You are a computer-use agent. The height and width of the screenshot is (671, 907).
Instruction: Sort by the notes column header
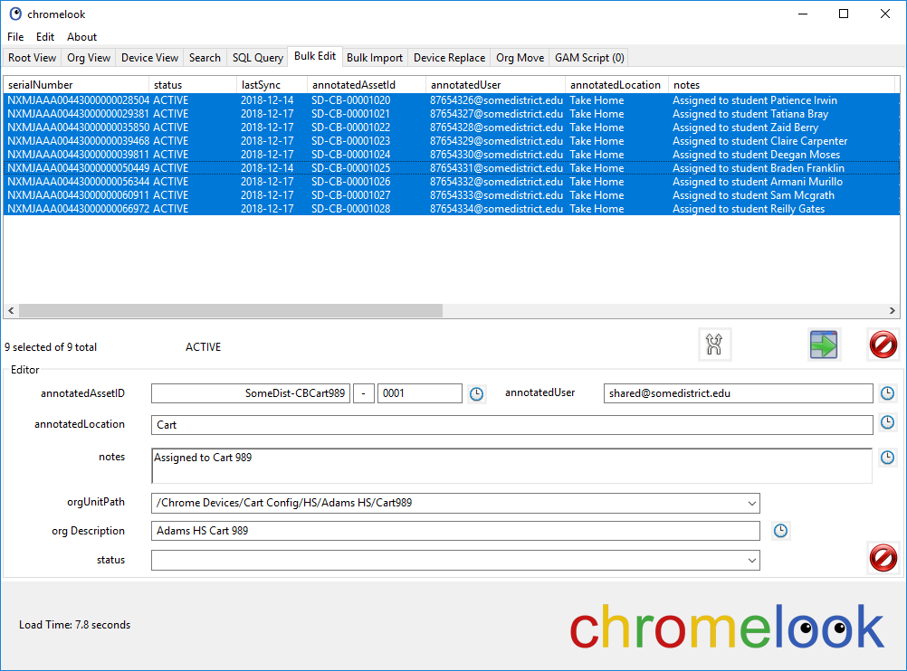[781, 85]
